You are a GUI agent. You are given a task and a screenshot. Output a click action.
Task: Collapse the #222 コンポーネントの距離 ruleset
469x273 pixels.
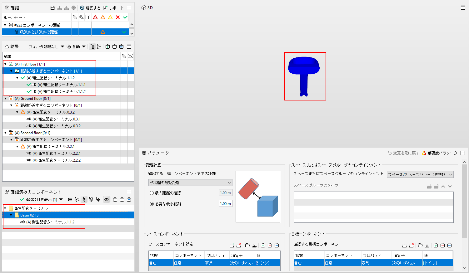pos(5,25)
